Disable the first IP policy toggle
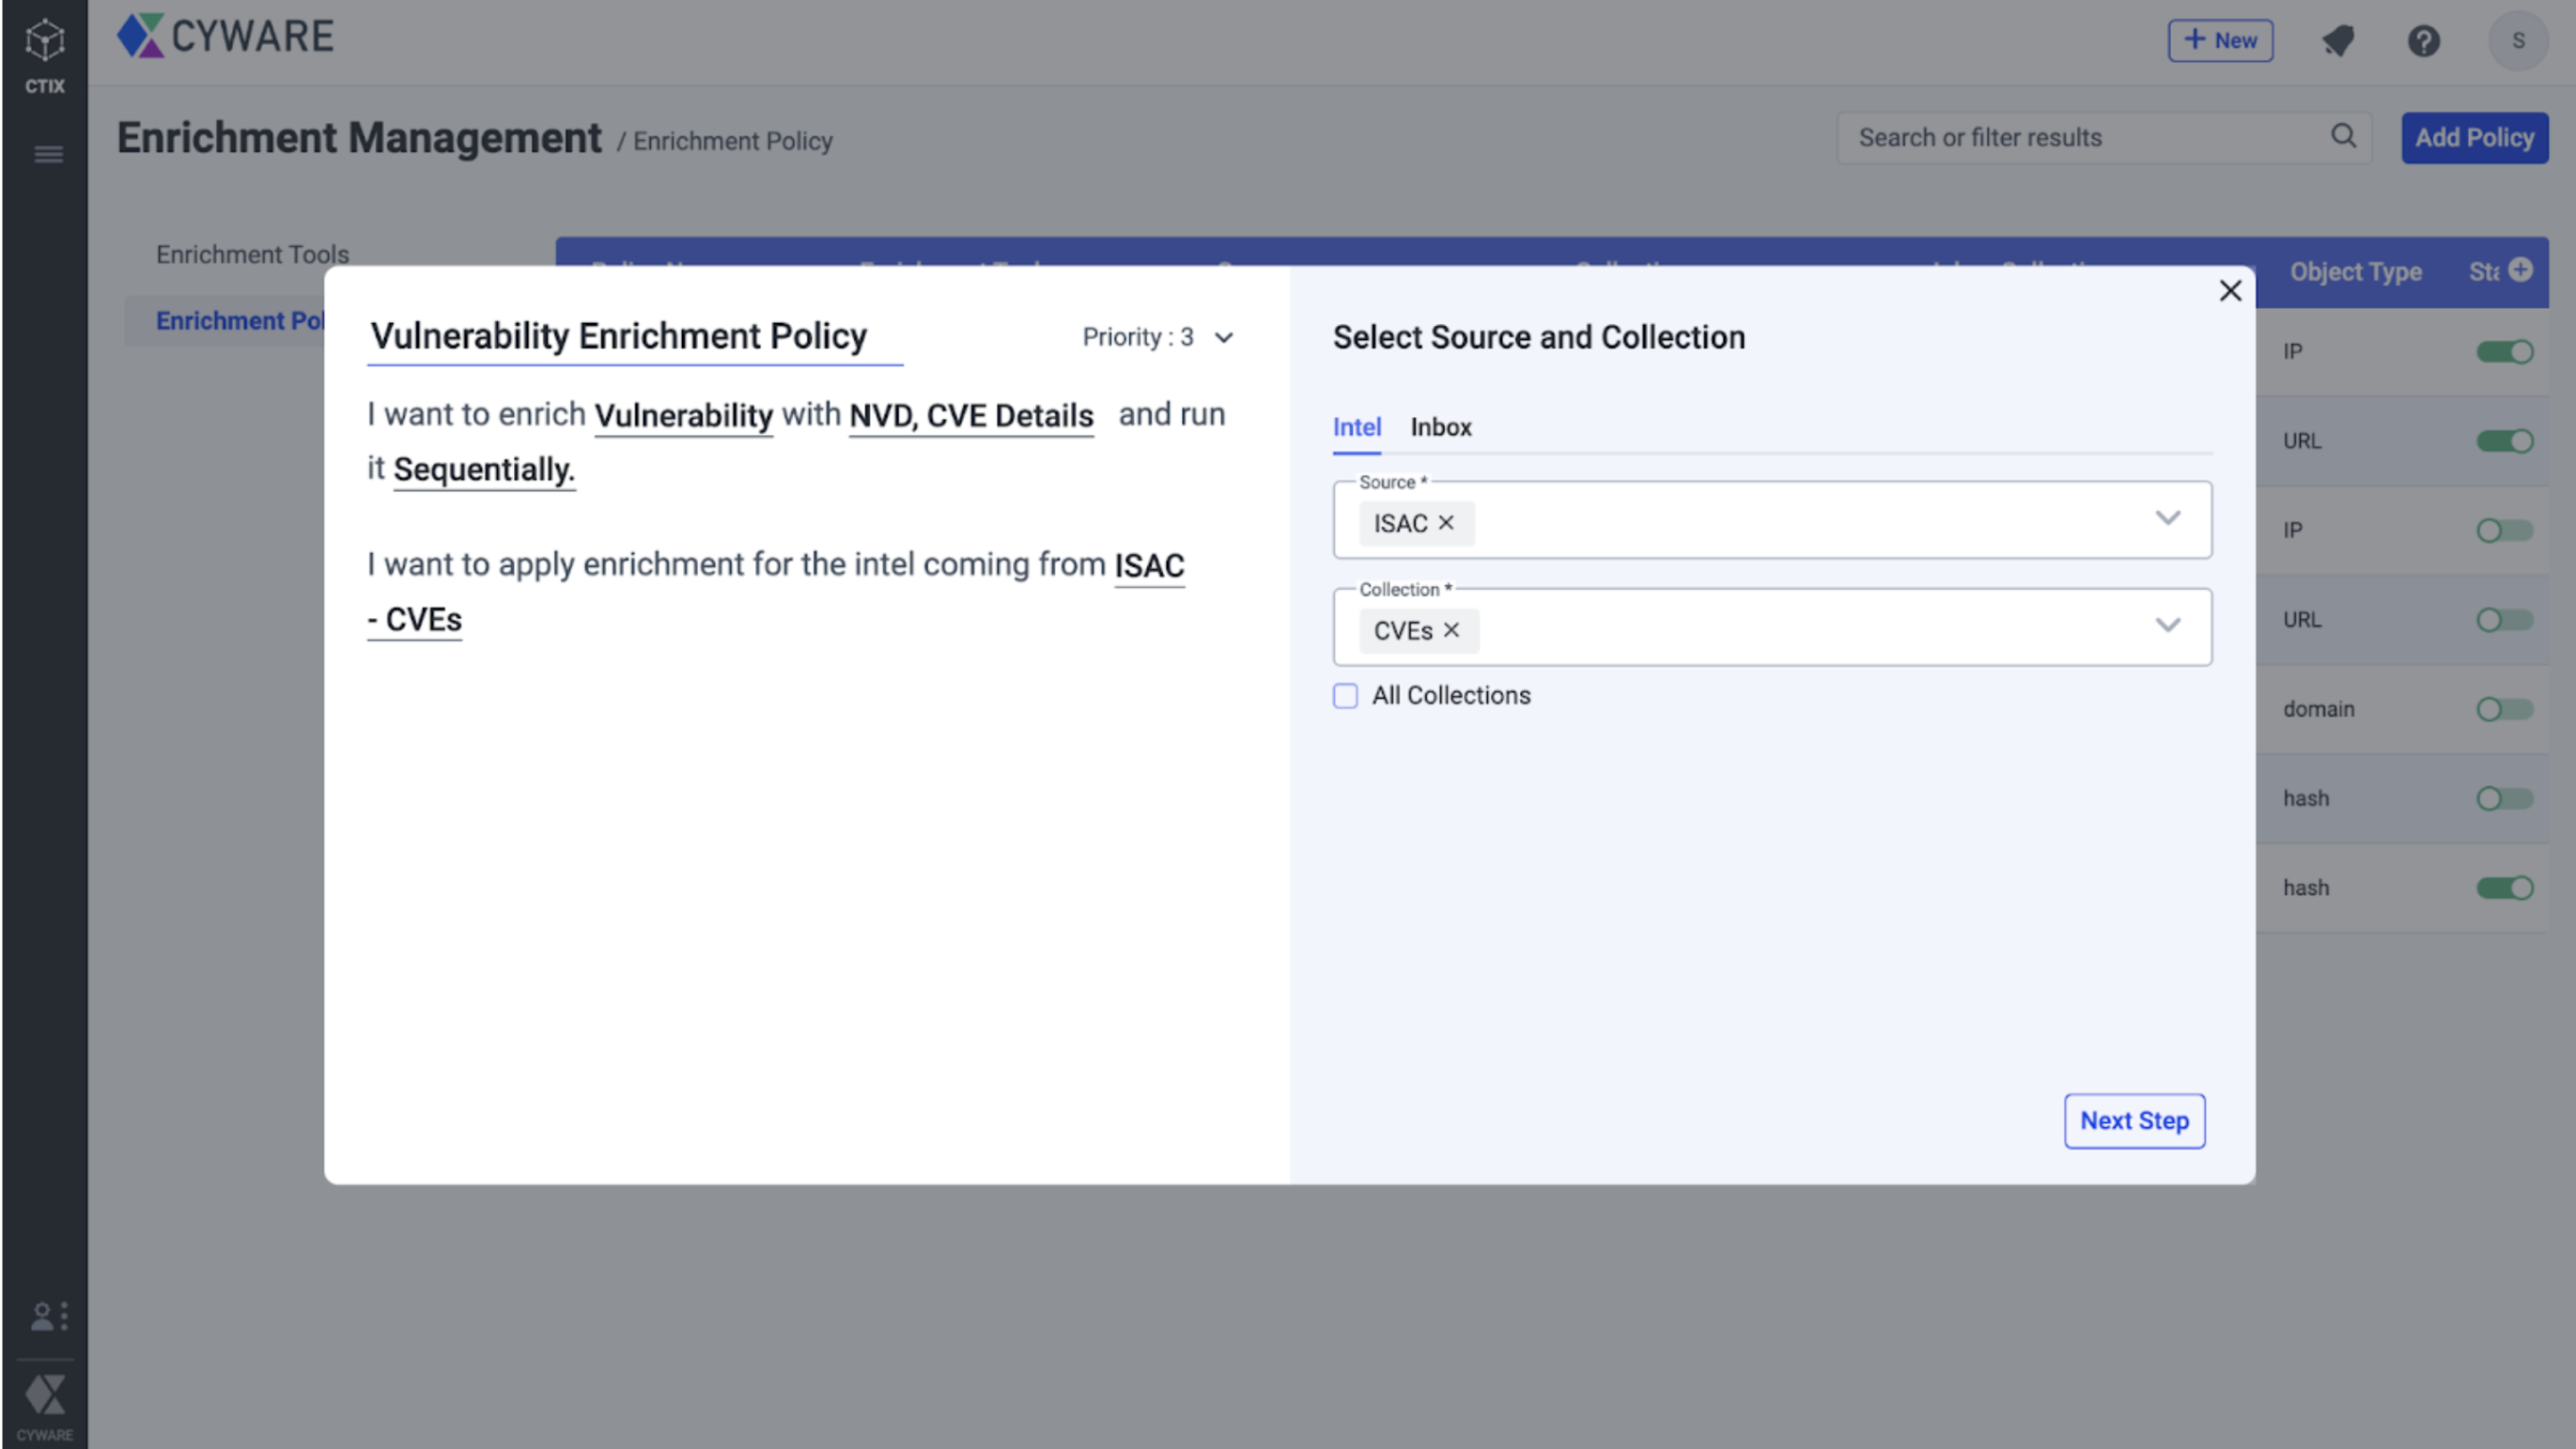The image size is (2576, 1449). (x=2504, y=352)
